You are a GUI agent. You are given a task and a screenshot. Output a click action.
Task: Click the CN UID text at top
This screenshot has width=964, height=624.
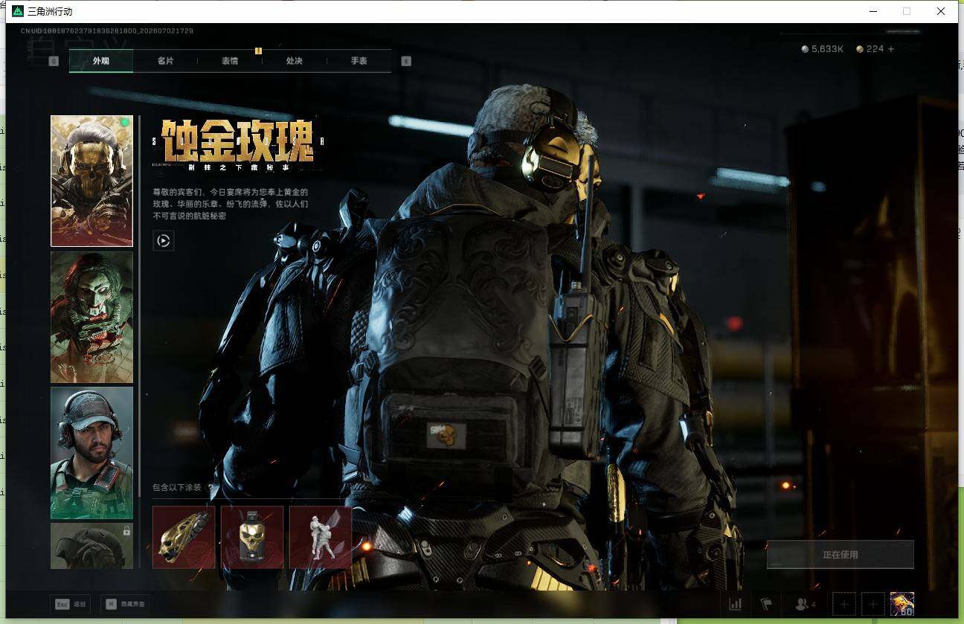107,31
